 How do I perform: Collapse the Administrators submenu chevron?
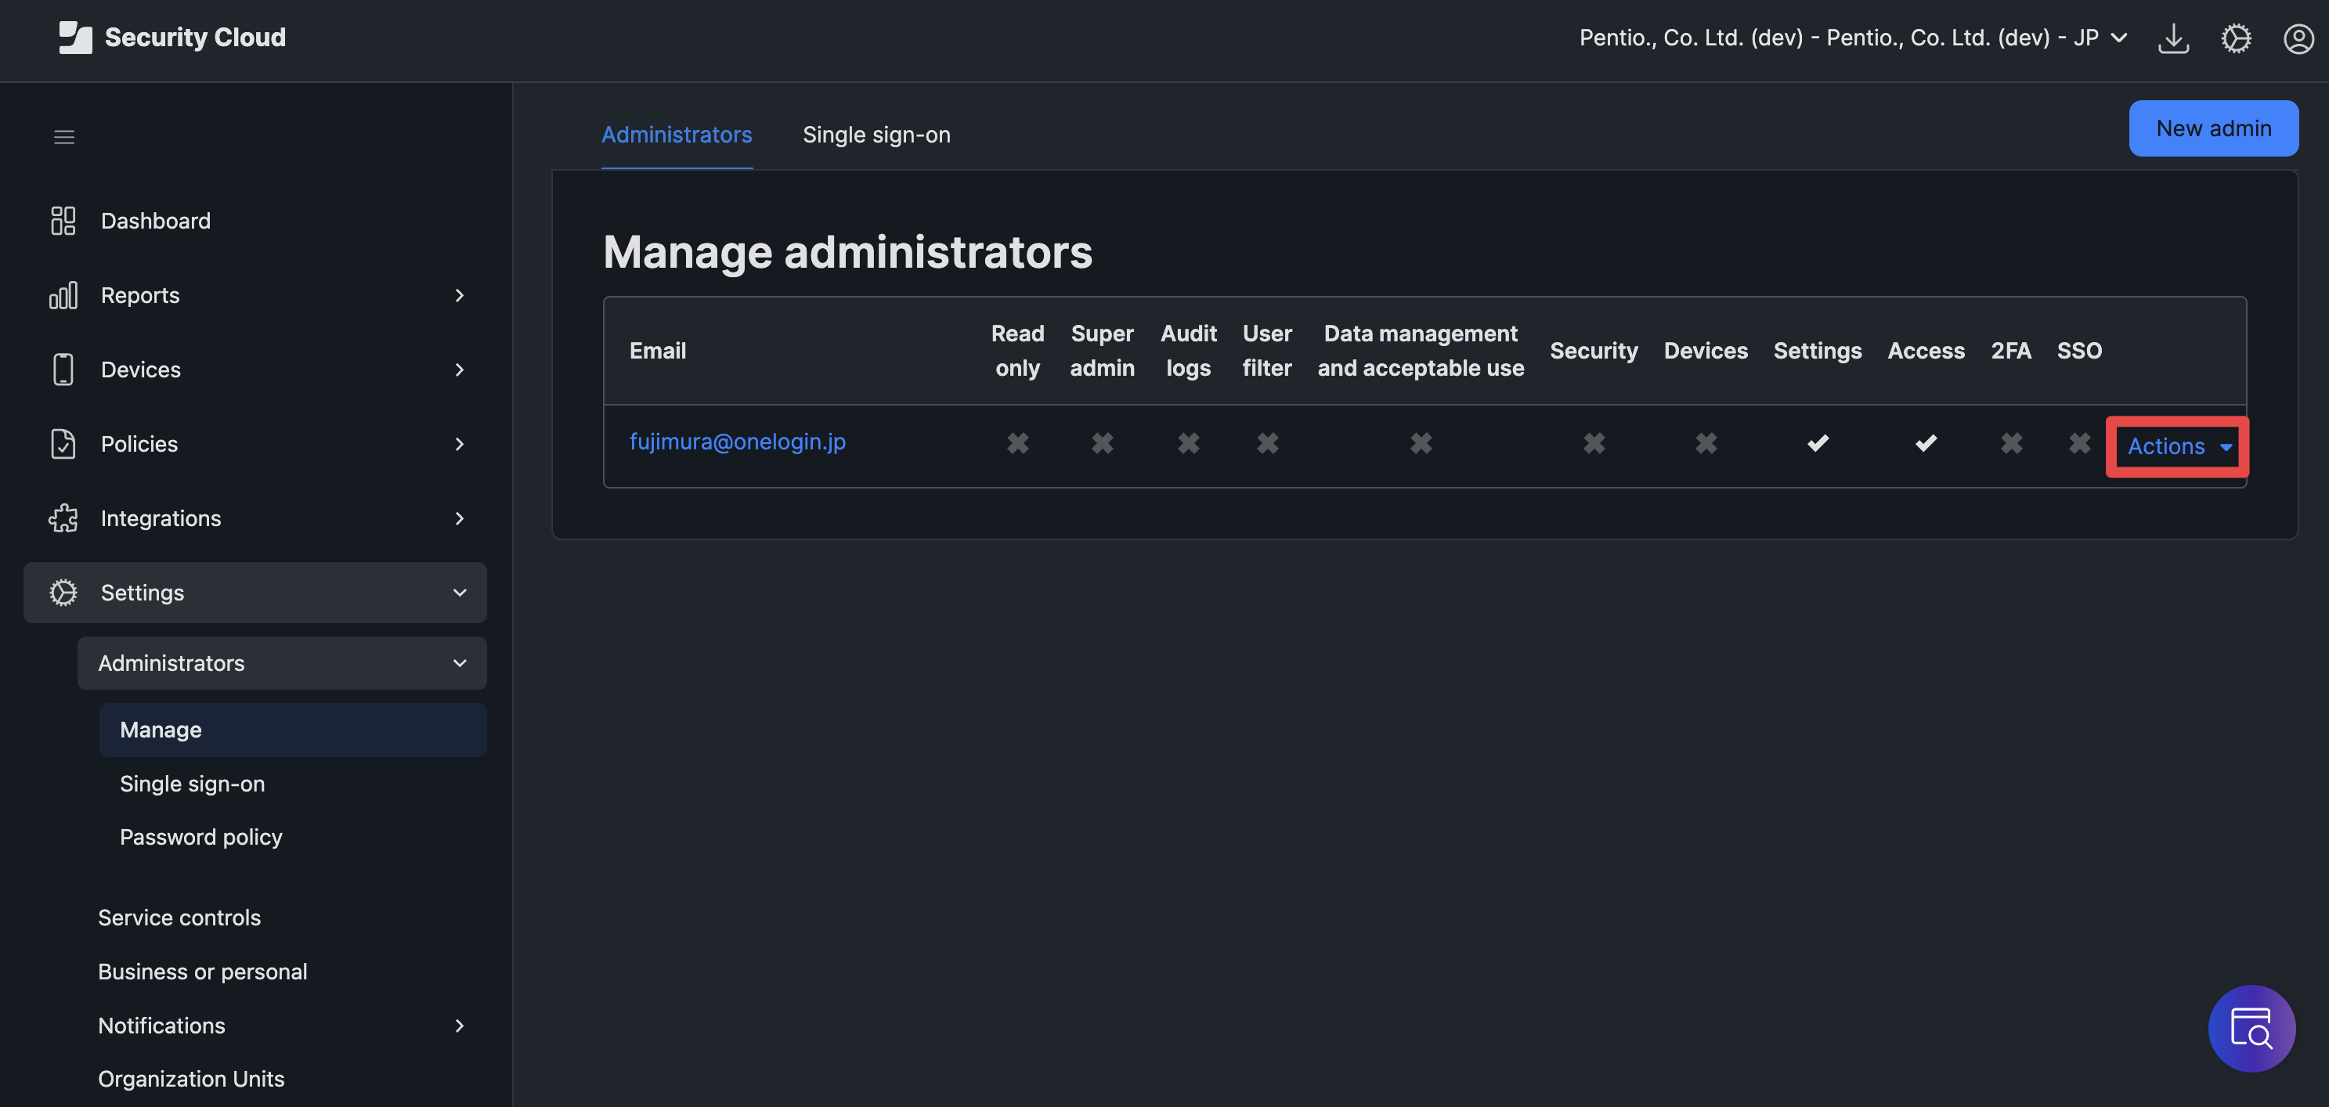coord(459,663)
